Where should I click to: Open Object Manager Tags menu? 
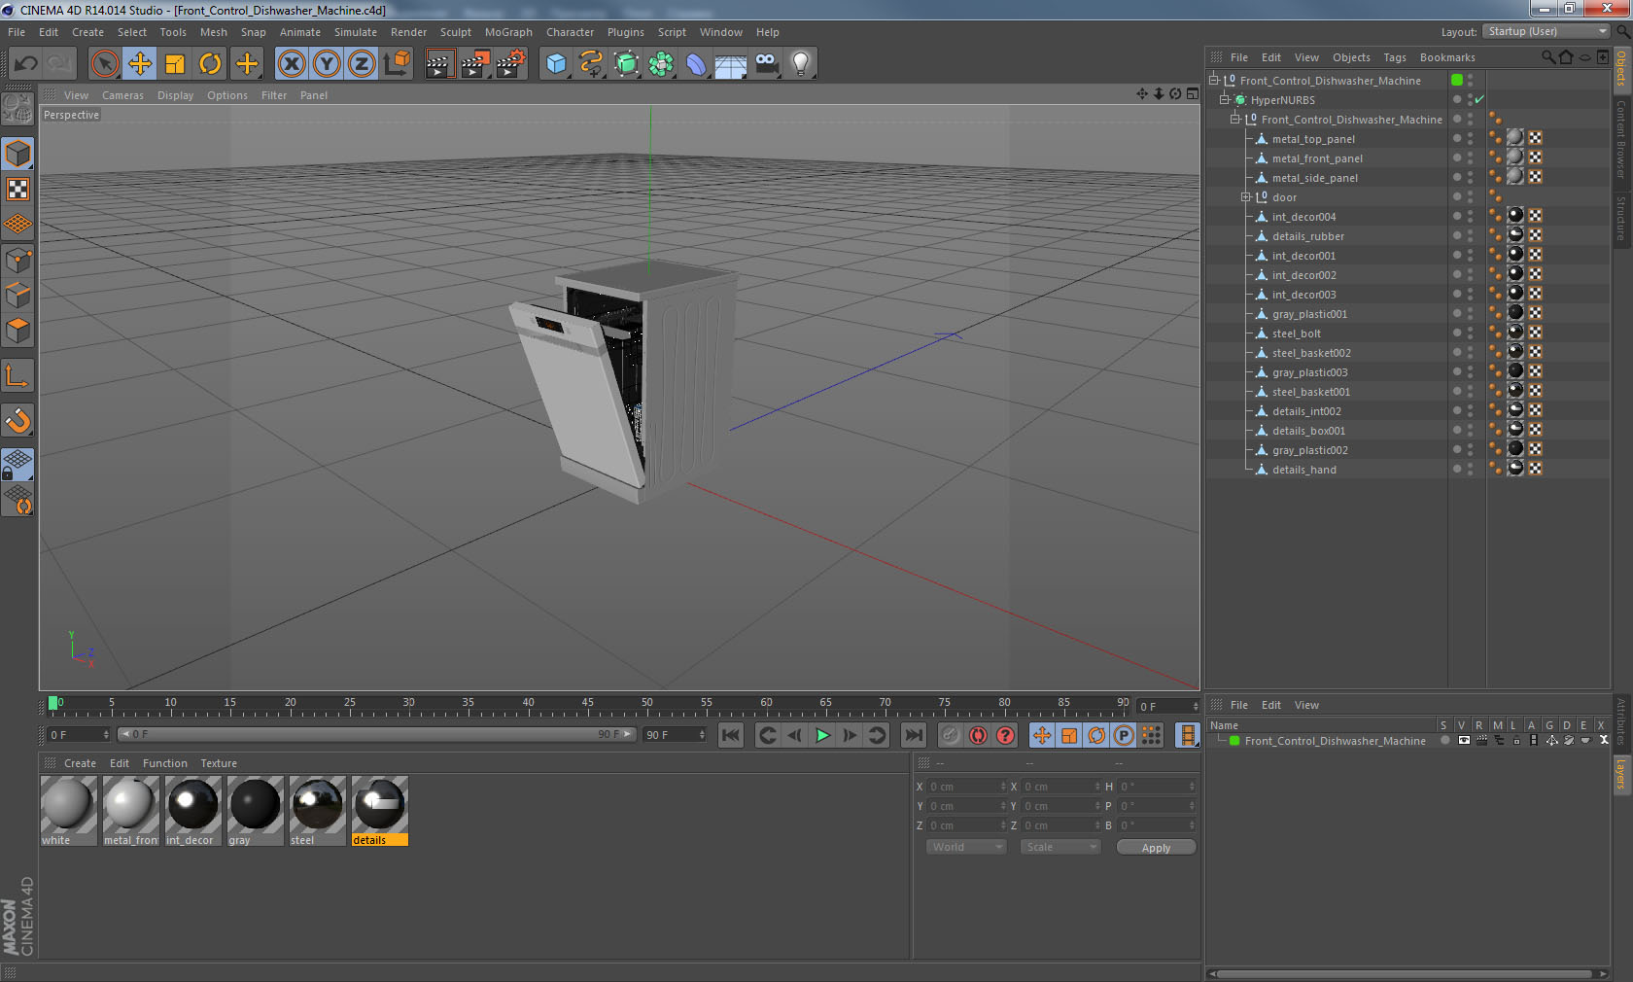[x=1395, y=57]
